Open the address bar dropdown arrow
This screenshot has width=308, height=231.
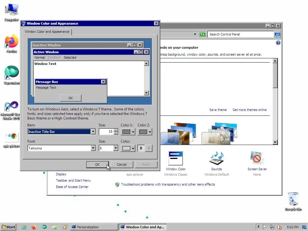coord(195,34)
